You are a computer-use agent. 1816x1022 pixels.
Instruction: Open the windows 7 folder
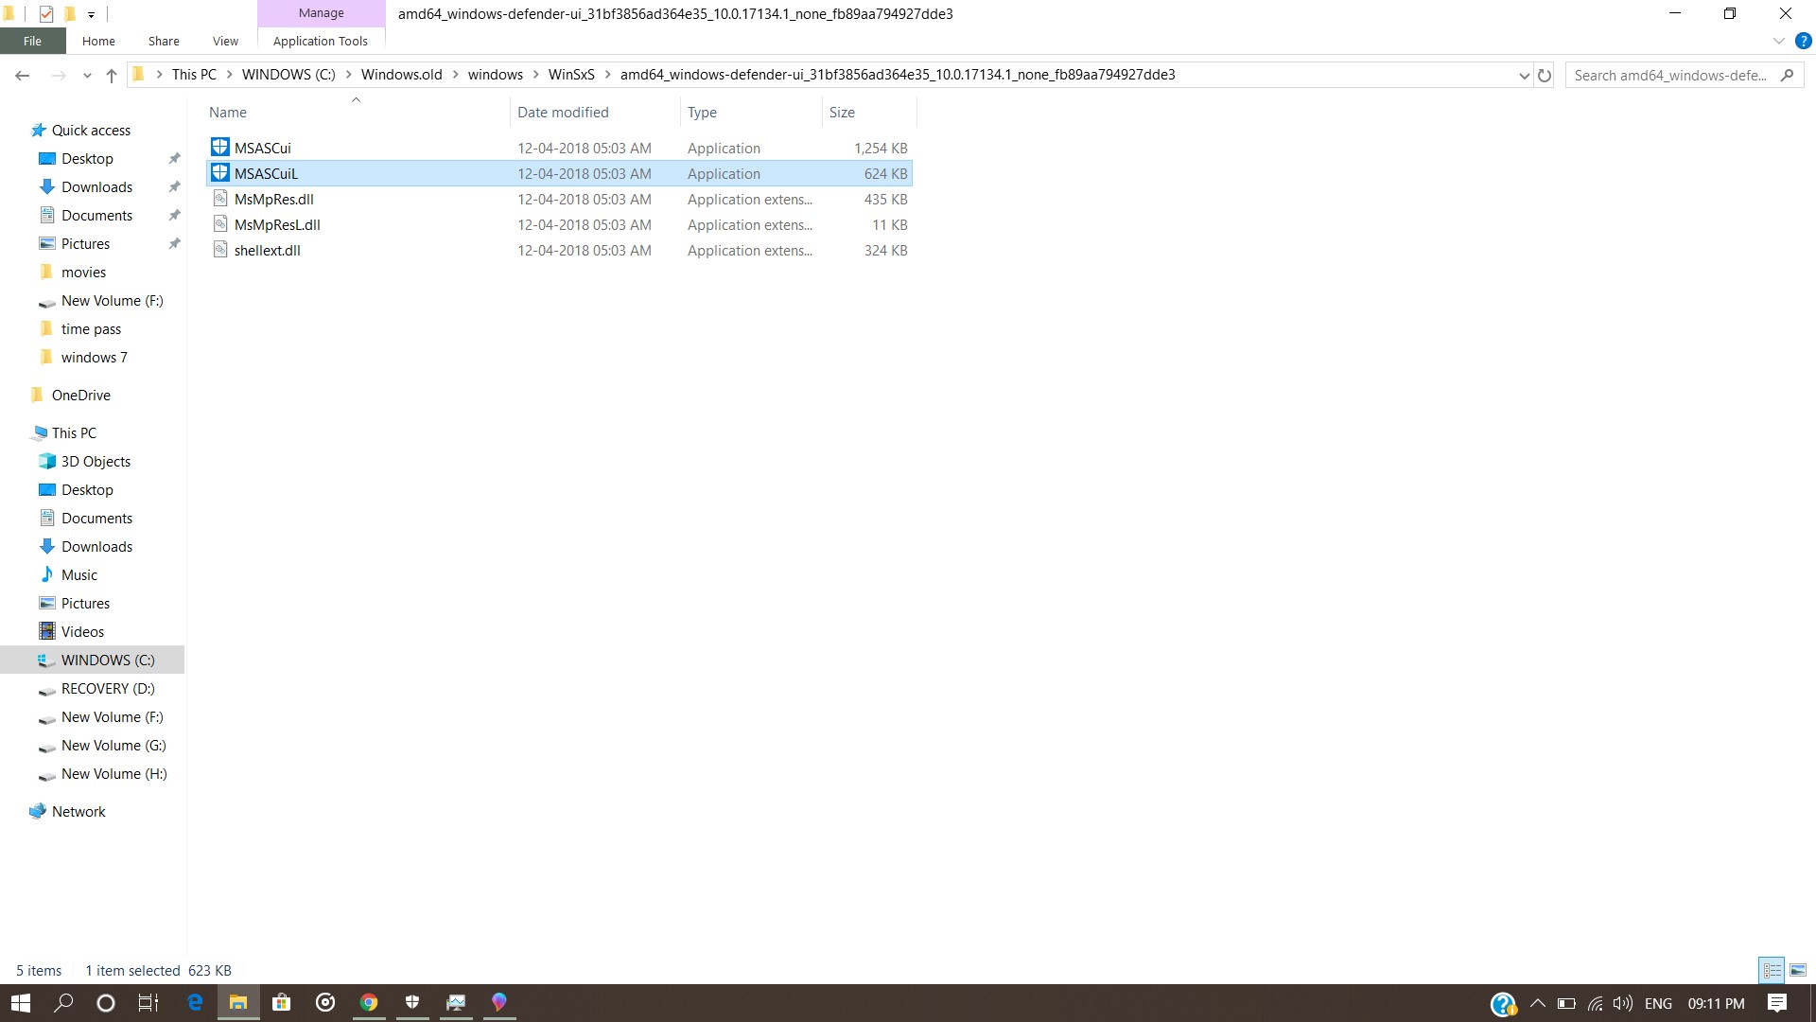94,358
